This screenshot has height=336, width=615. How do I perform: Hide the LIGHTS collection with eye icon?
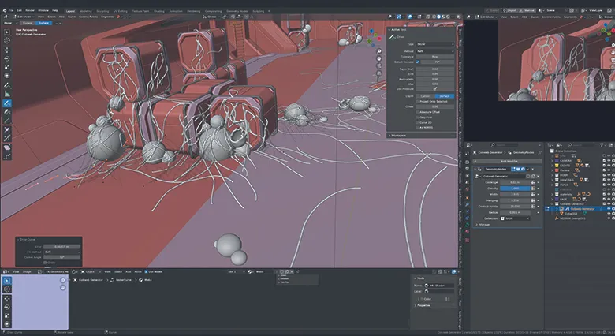pyautogui.click(x=609, y=166)
